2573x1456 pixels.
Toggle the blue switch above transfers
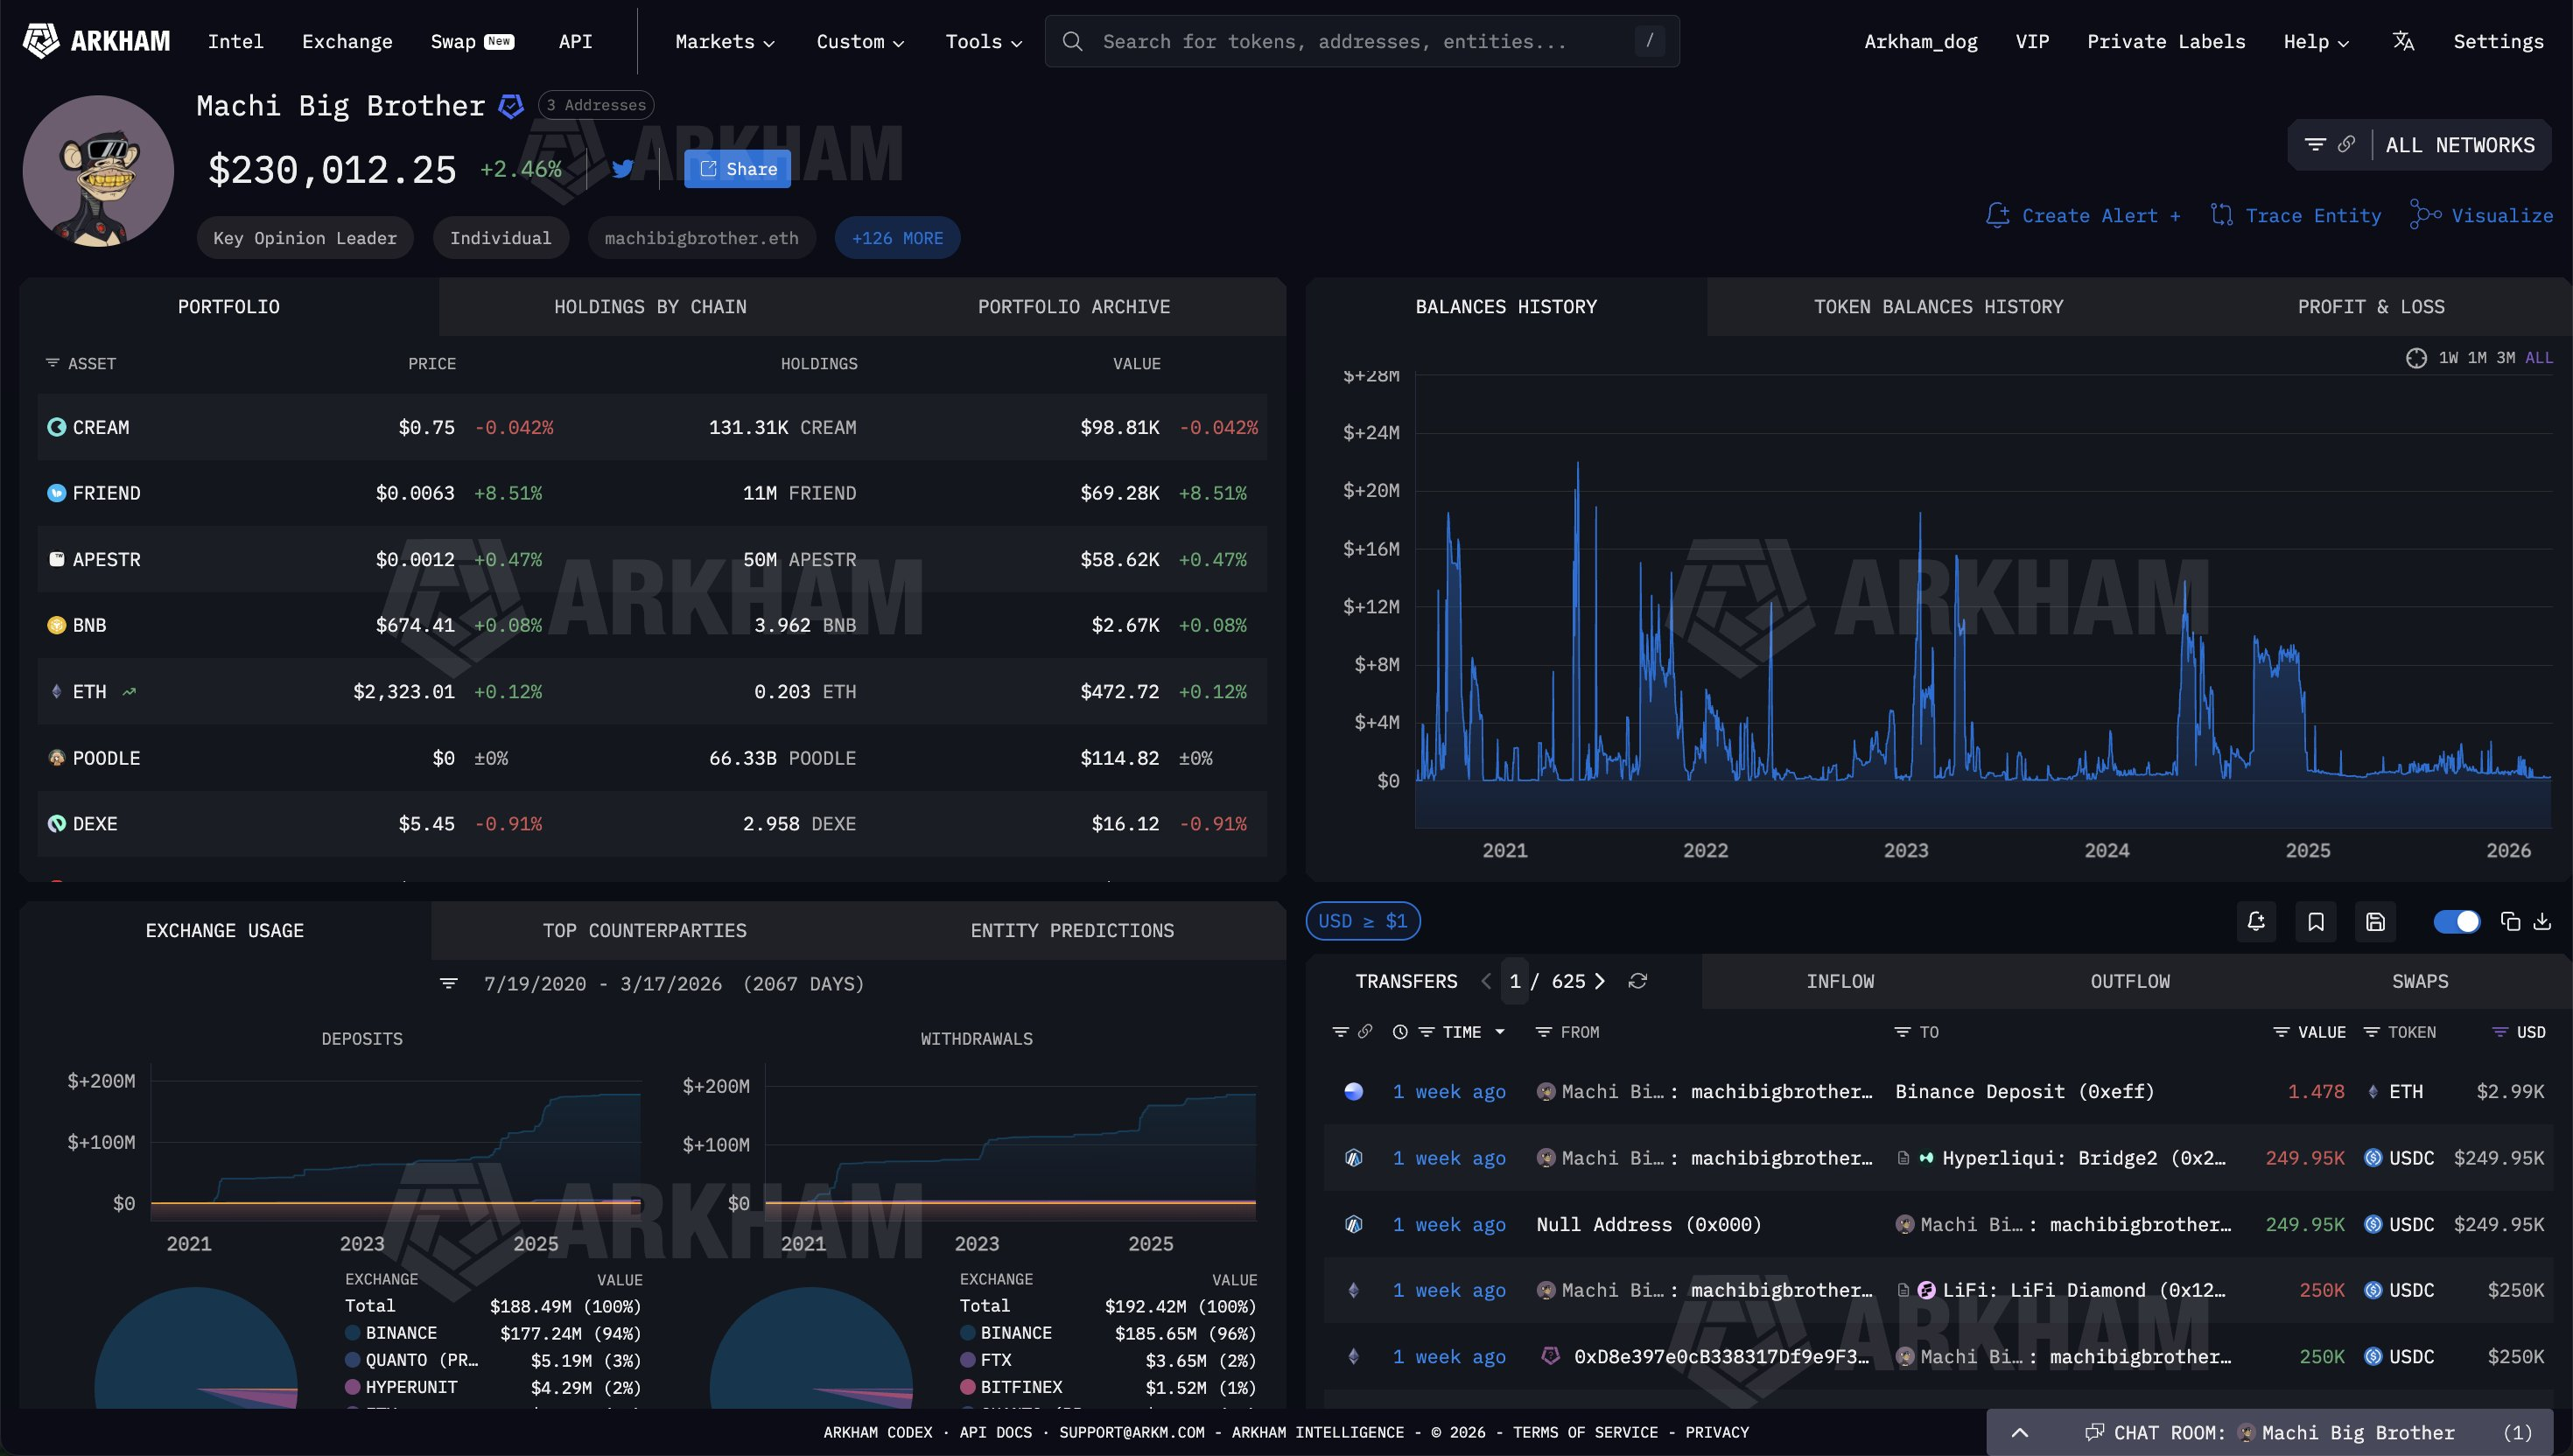tap(2456, 921)
